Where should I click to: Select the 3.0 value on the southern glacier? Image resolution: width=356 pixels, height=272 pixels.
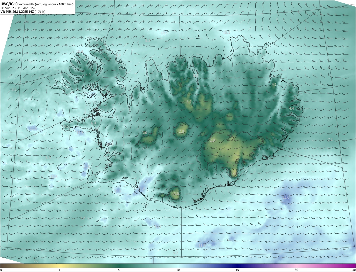[x=176, y=194]
